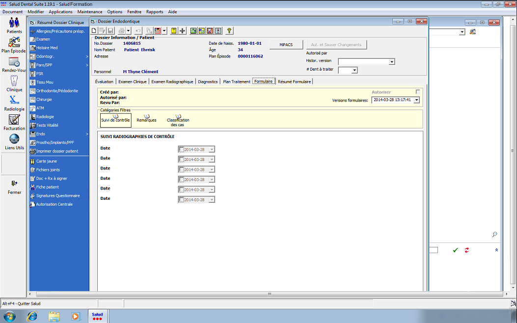517x323 pixels.
Task: Click the Salud app button on taskbar
Action: (97, 317)
